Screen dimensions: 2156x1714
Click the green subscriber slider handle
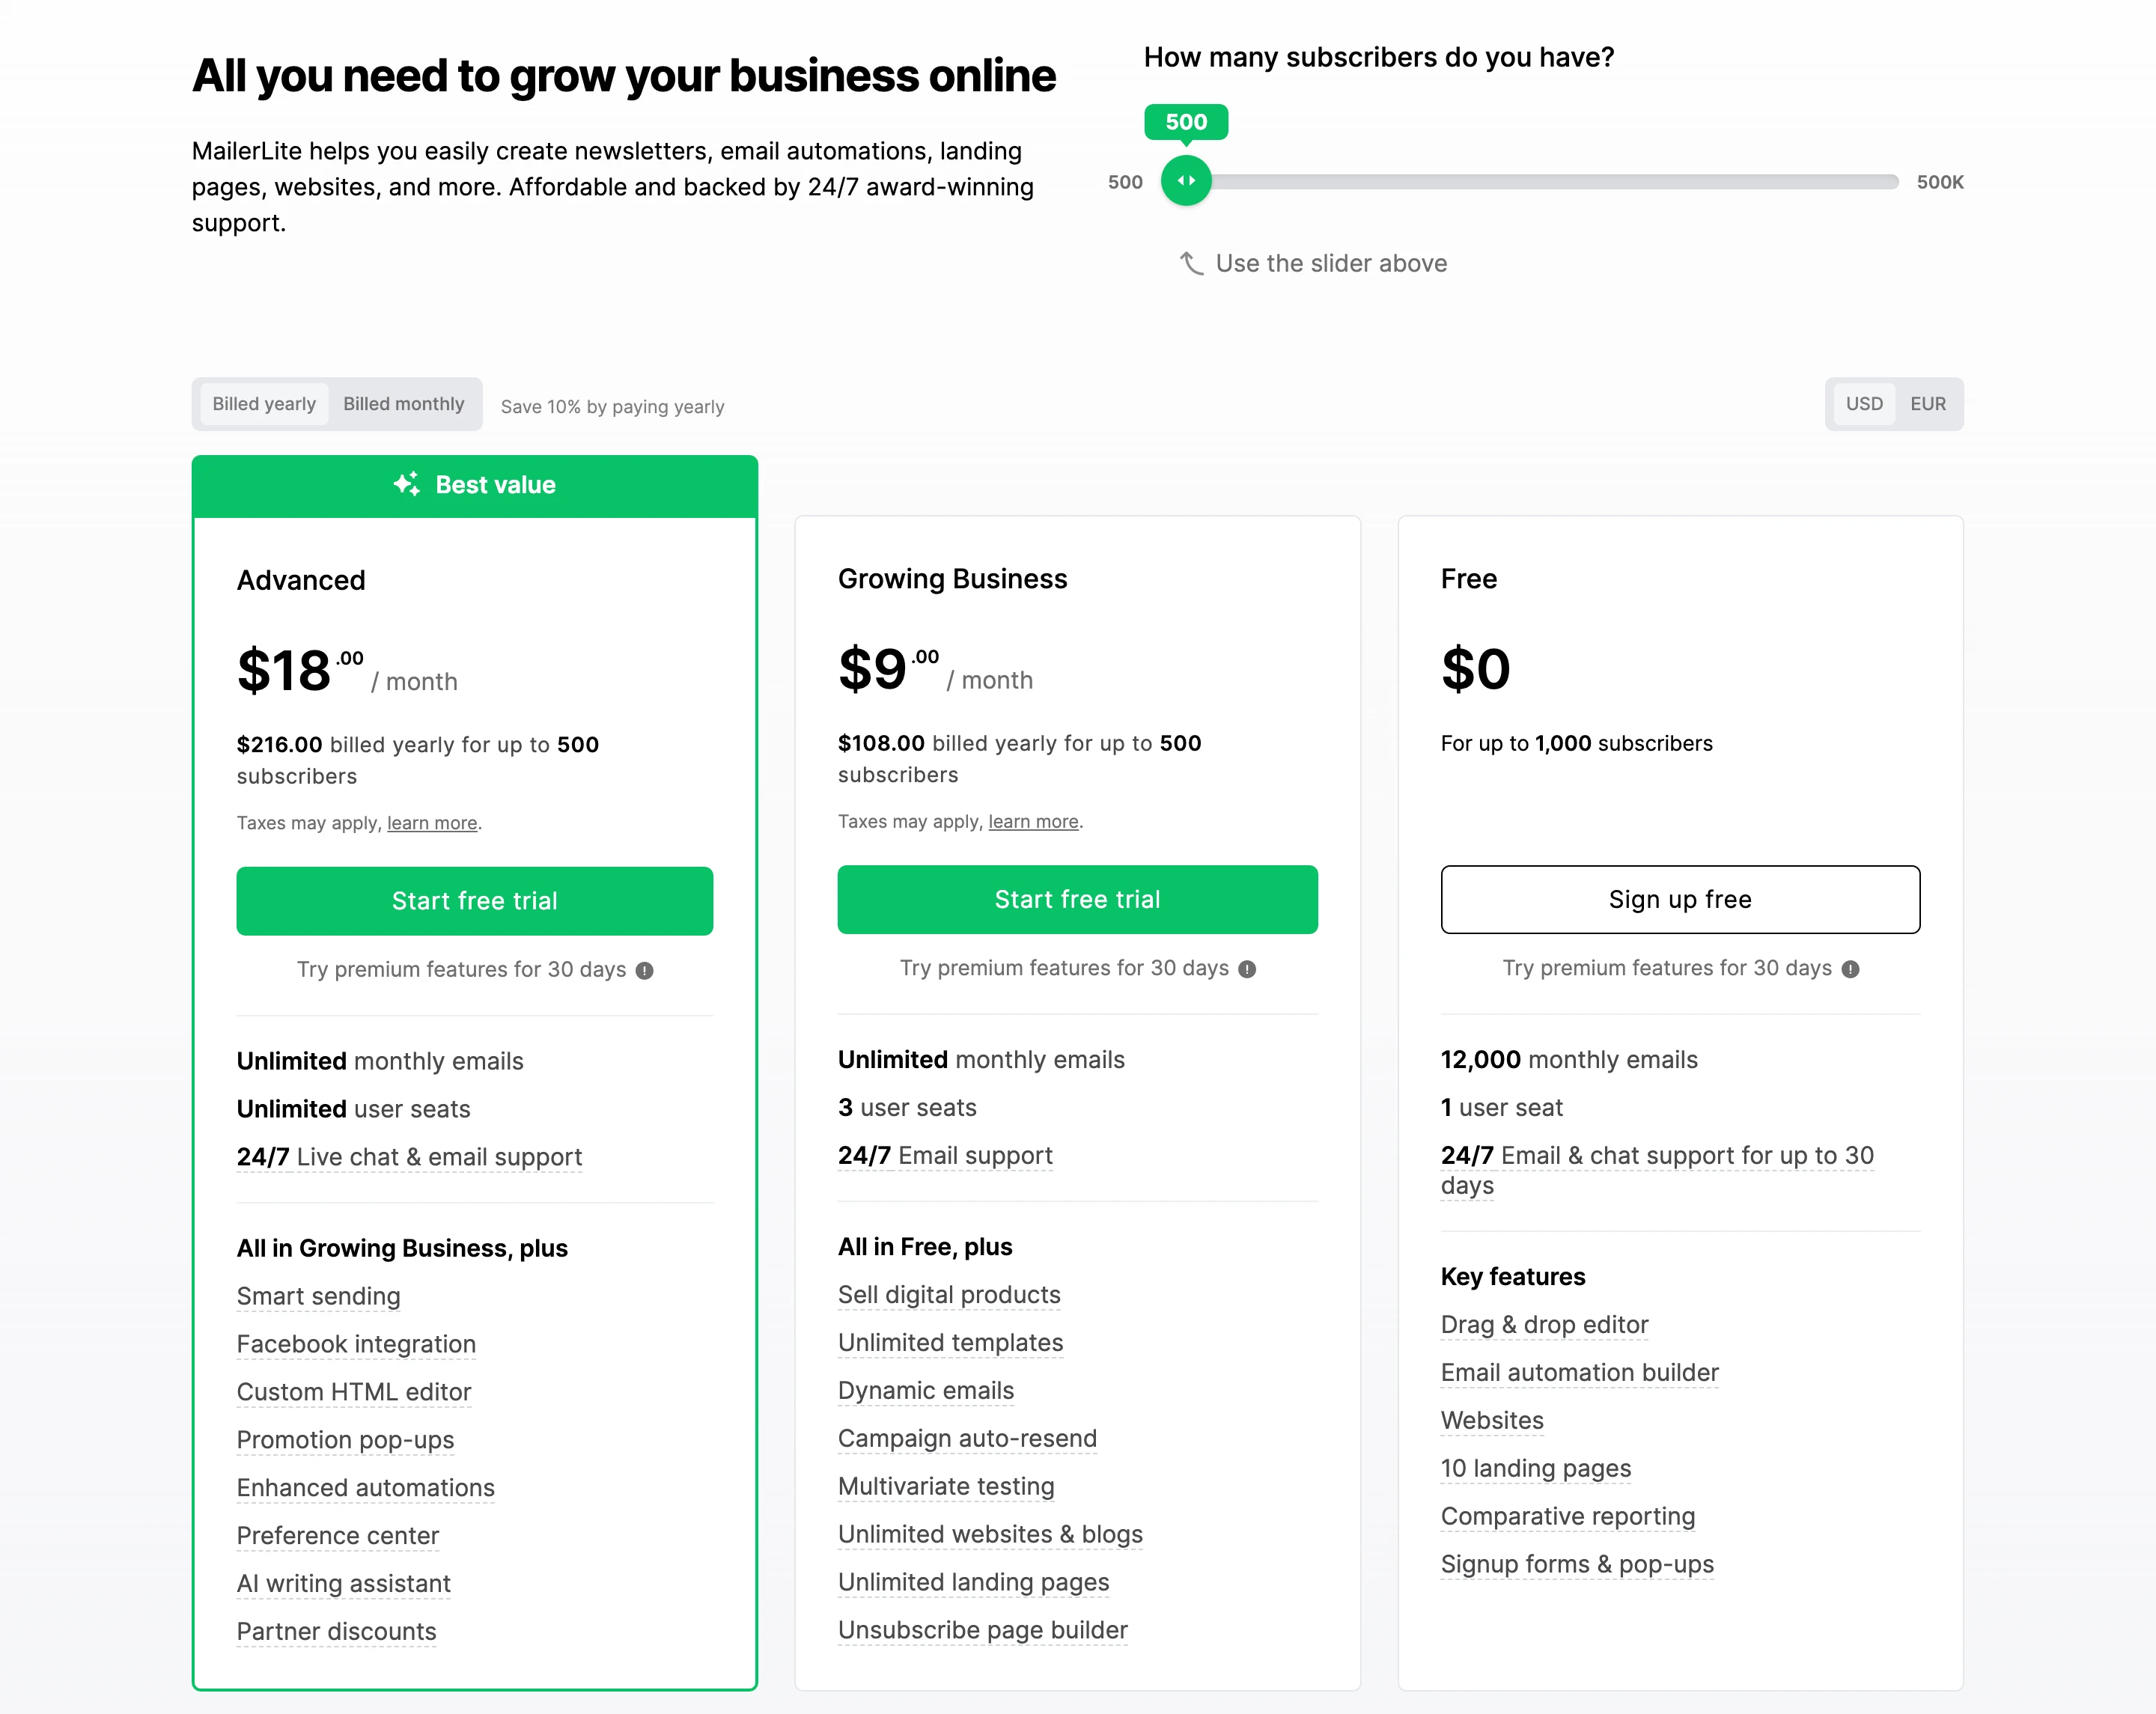pyautogui.click(x=1186, y=181)
